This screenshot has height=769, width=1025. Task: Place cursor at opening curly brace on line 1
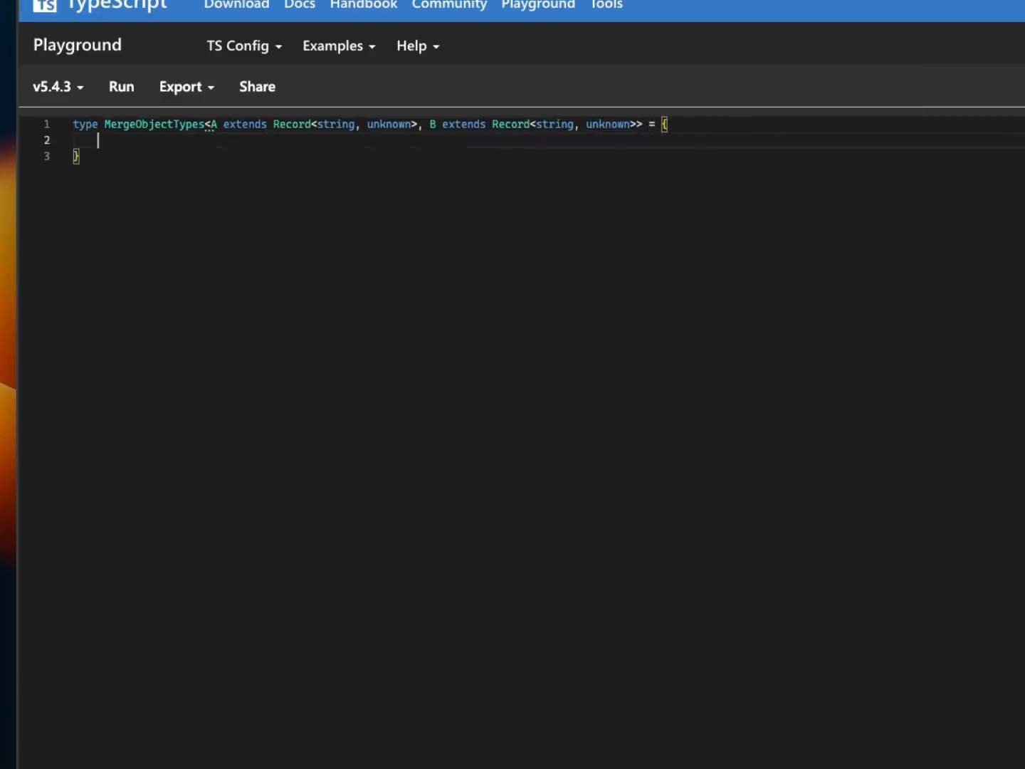(x=664, y=125)
